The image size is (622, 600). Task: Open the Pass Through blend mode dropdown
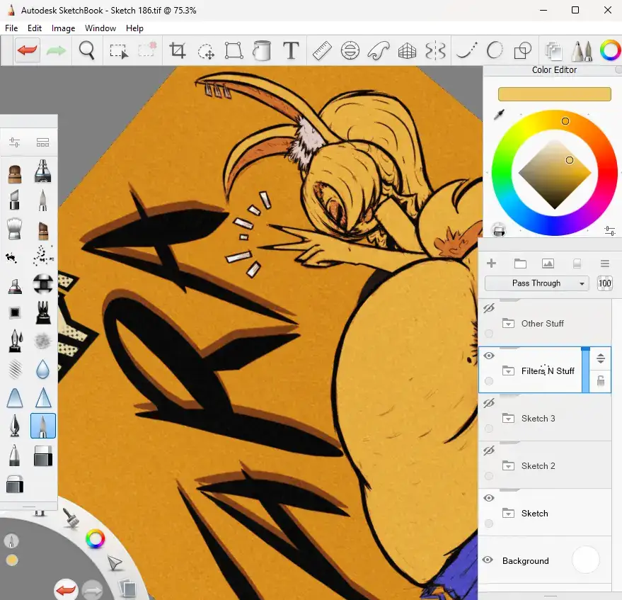[536, 283]
